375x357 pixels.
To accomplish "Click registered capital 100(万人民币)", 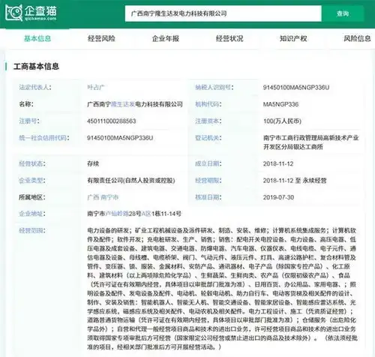I will [282, 121].
